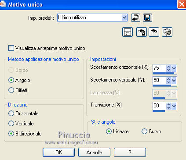186x160 pixels.
Task: Click the Annulla button
Action: (94, 153)
